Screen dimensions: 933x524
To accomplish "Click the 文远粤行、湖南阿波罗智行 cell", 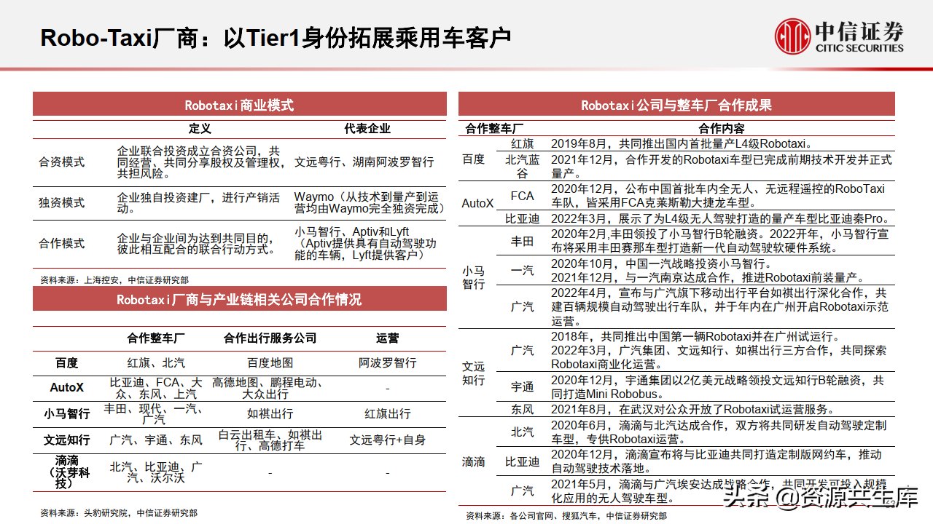I will 364,162.
